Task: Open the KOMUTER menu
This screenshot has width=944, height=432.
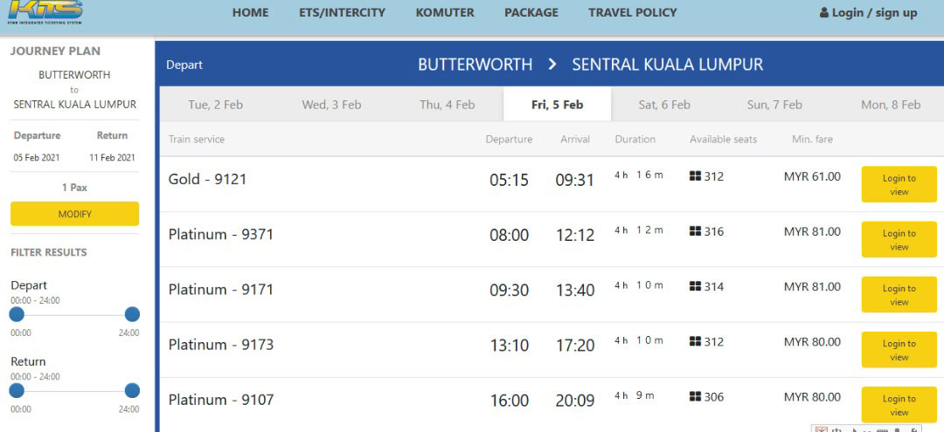Action: [445, 12]
